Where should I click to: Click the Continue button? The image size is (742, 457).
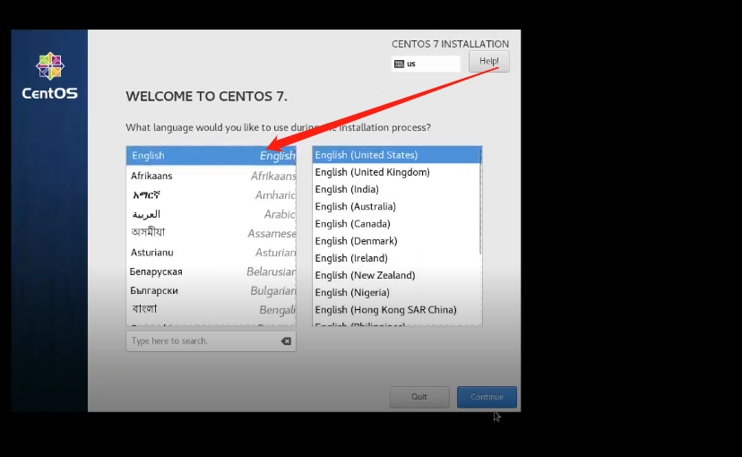[487, 397]
